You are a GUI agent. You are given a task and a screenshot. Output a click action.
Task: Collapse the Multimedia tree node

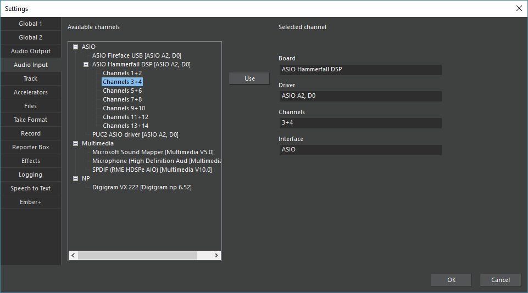[x=75, y=144]
